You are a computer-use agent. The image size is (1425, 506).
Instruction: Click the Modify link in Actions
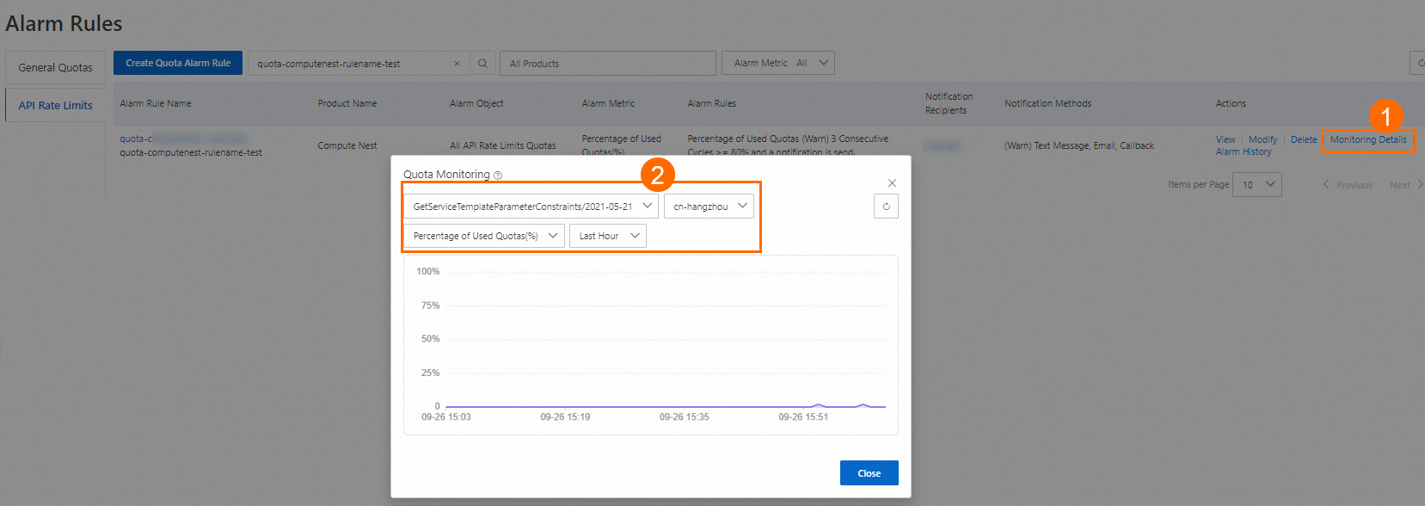(1262, 139)
